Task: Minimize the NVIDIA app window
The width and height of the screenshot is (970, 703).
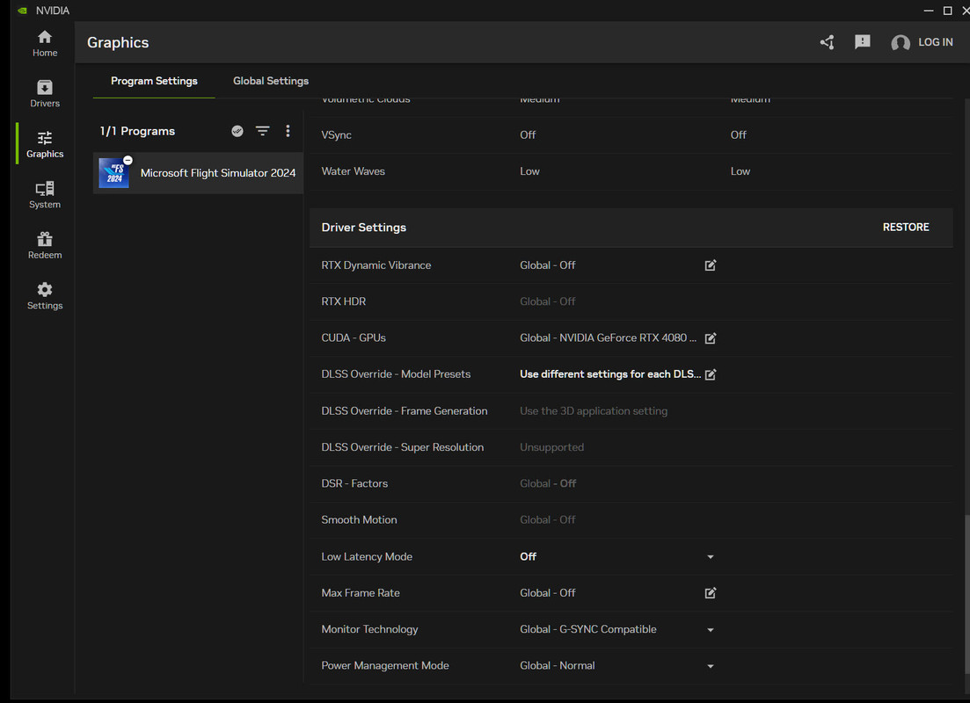Action: (x=928, y=11)
